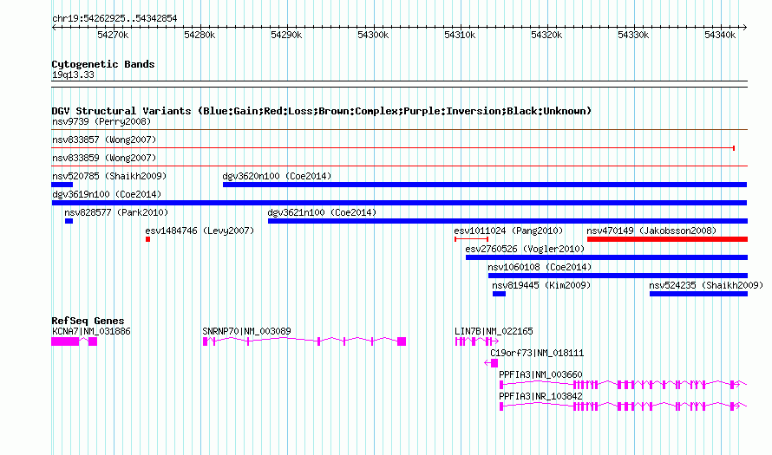Click the DGV Structural Variants track title
This screenshot has width=772, height=455.
point(322,111)
